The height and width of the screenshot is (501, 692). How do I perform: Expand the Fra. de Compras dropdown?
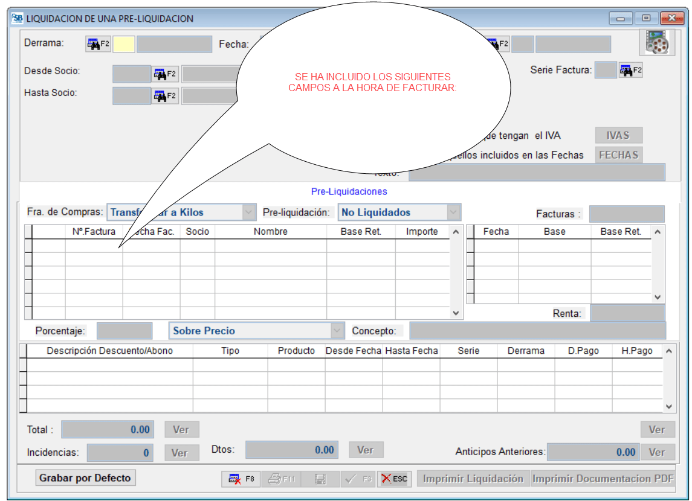pos(248,212)
